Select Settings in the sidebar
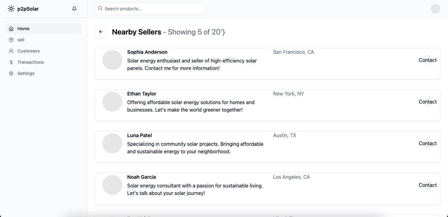 (26, 73)
